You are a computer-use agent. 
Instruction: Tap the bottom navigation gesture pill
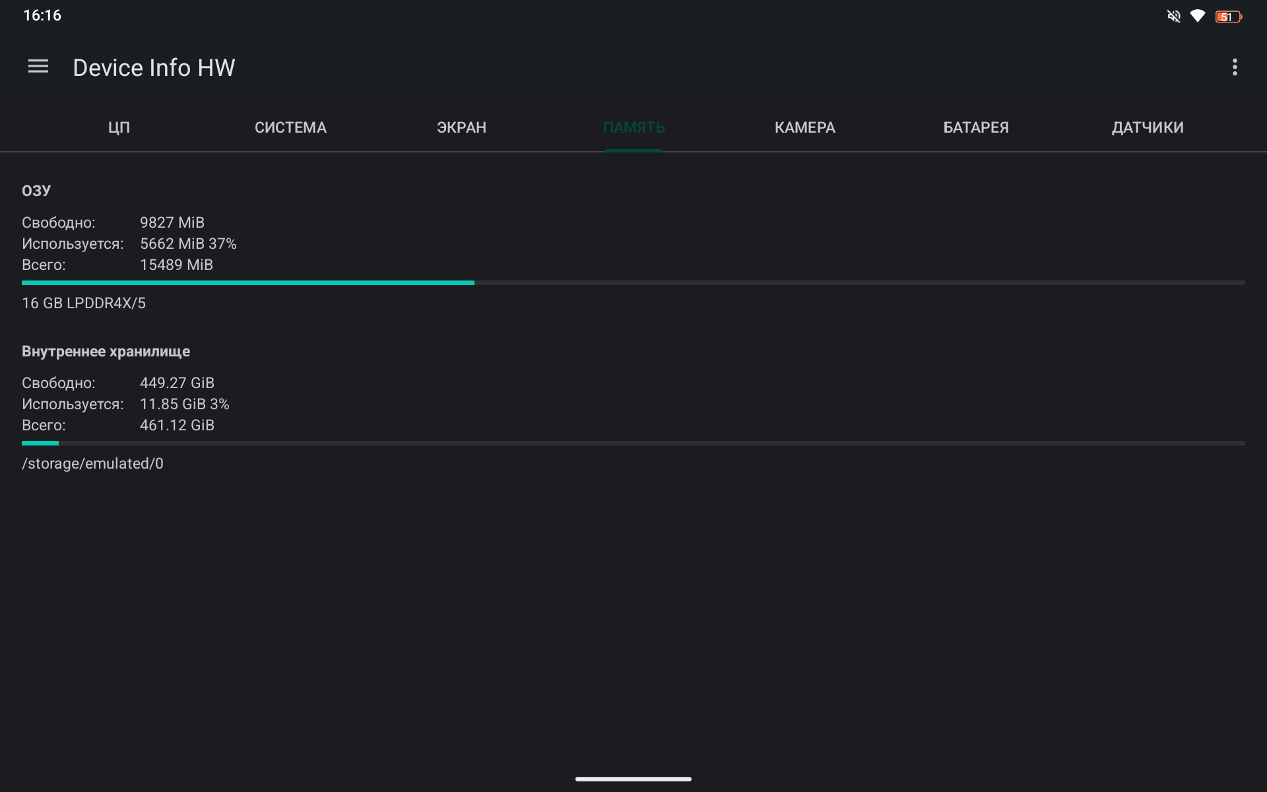[x=633, y=779]
